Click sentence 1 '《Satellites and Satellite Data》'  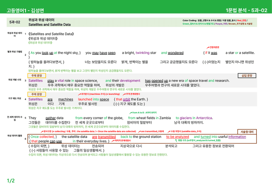click(x=51, y=34)
